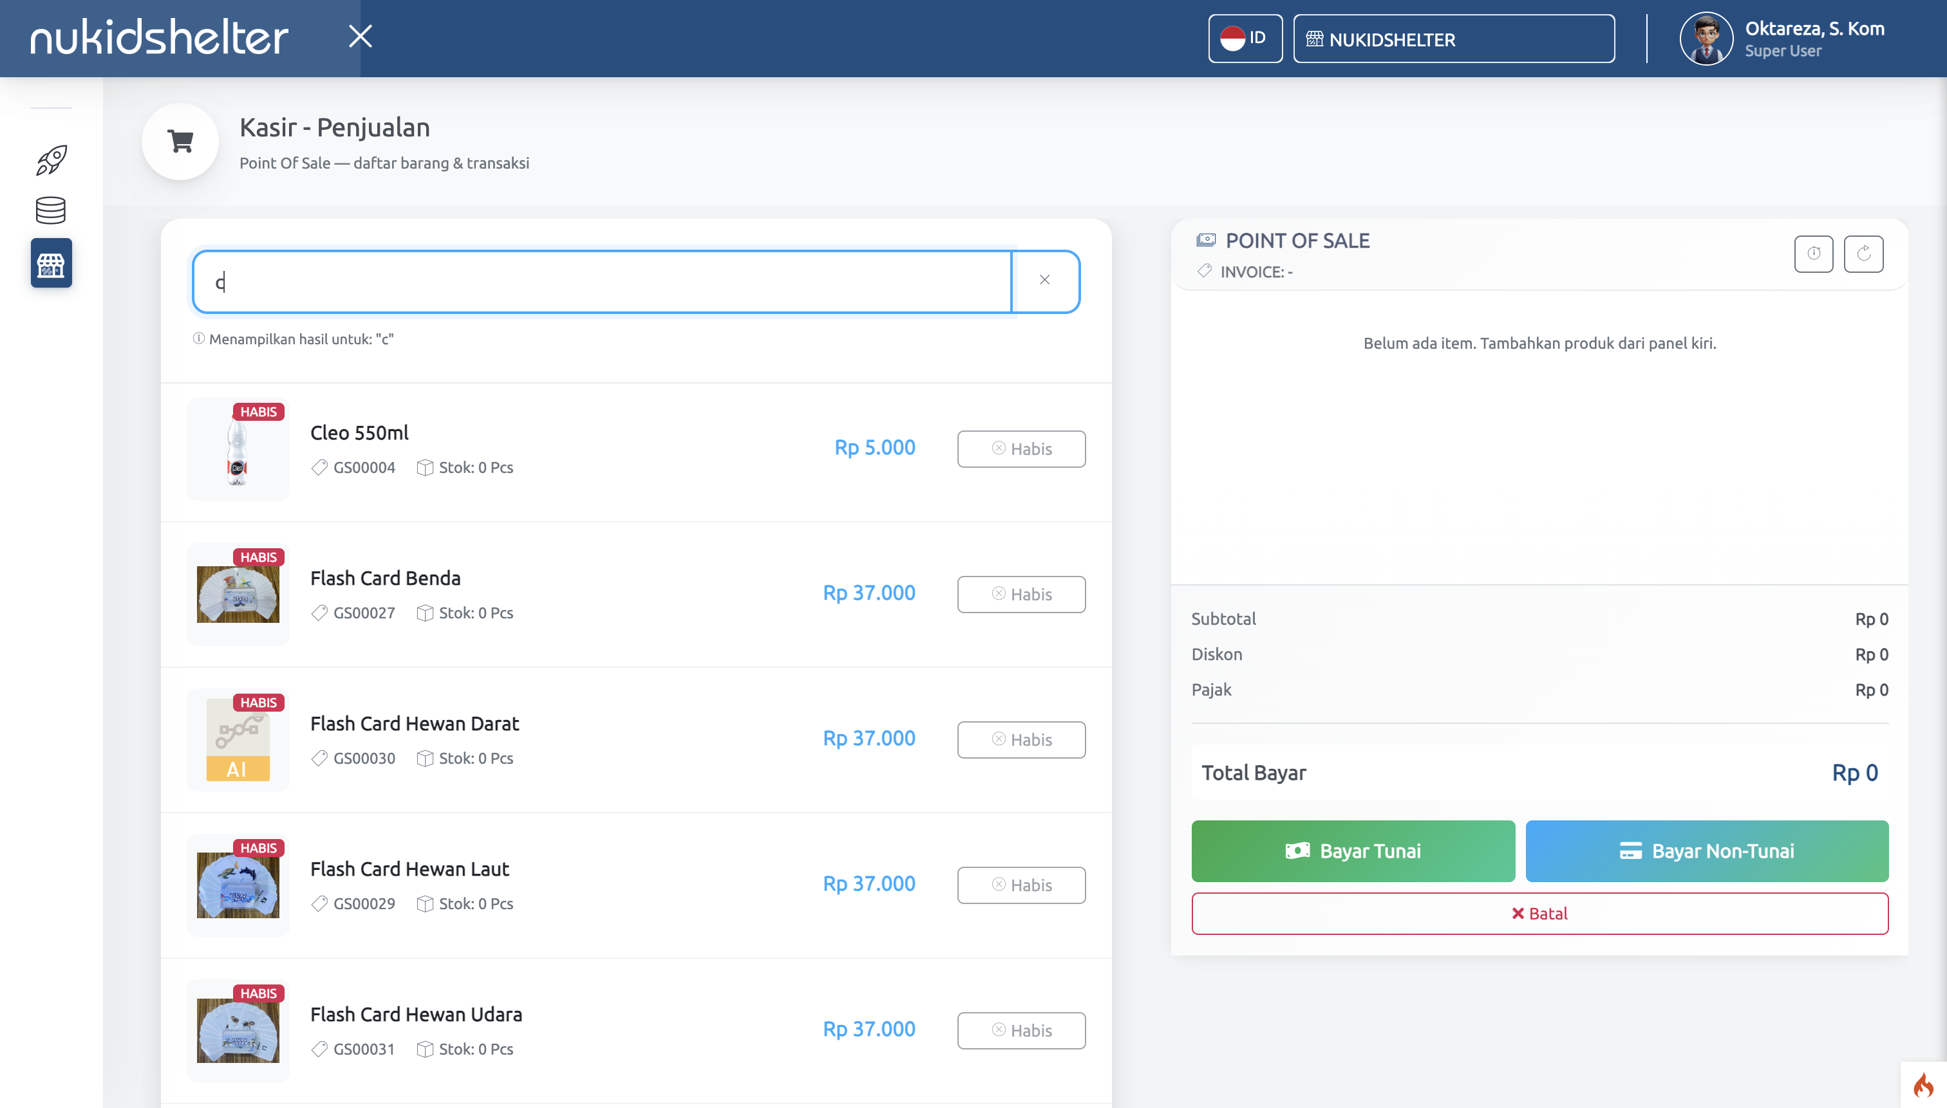
Task: Click the Habis button for Flash Card Benda
Action: (1021, 595)
